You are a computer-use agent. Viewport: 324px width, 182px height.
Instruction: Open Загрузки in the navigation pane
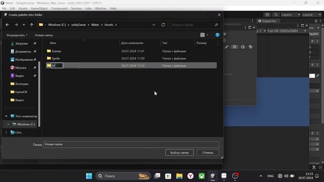click(x=21, y=43)
